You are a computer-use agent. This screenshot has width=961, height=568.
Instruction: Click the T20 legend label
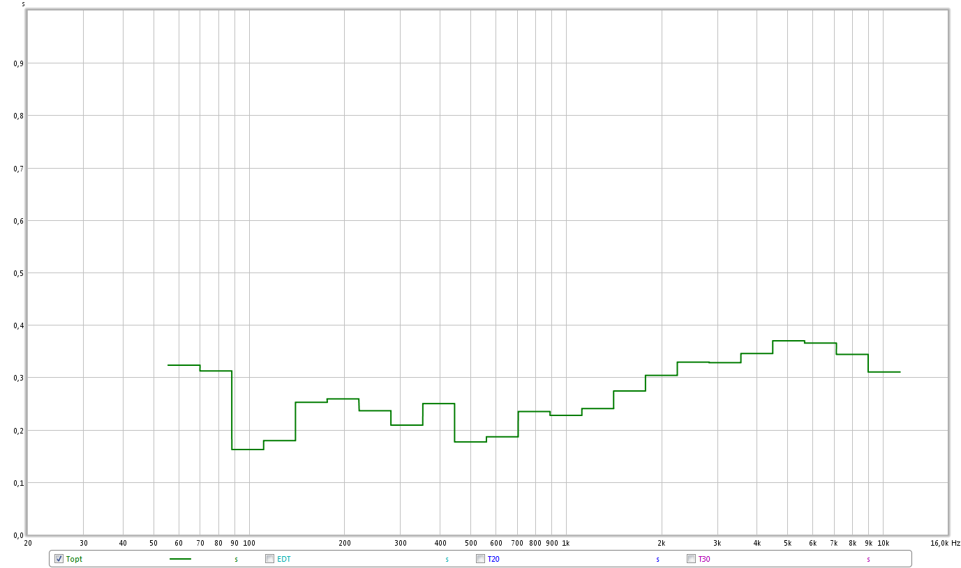[493, 559]
